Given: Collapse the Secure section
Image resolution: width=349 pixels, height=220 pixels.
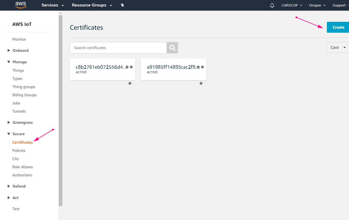Looking at the screenshot, I should (x=16, y=134).
